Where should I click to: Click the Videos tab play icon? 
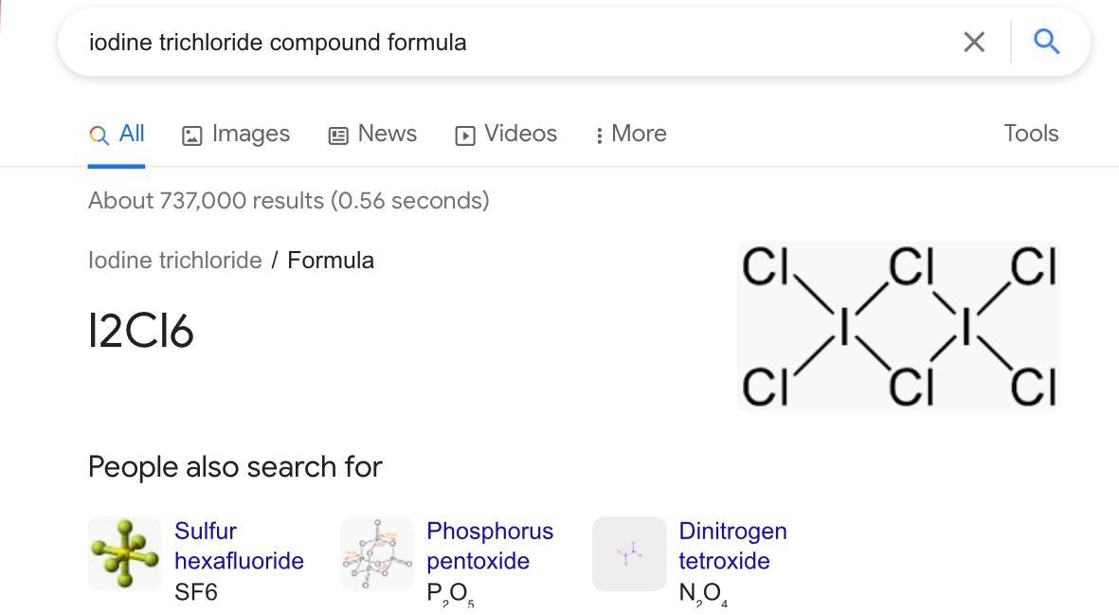point(464,136)
